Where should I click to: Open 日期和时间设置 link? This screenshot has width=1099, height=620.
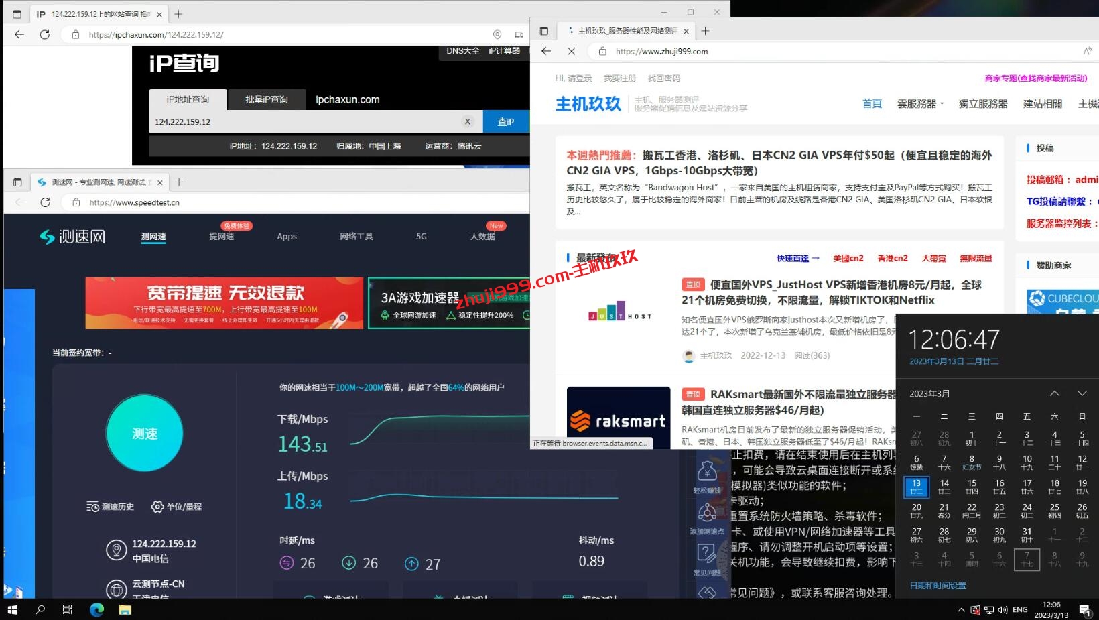pos(938,586)
